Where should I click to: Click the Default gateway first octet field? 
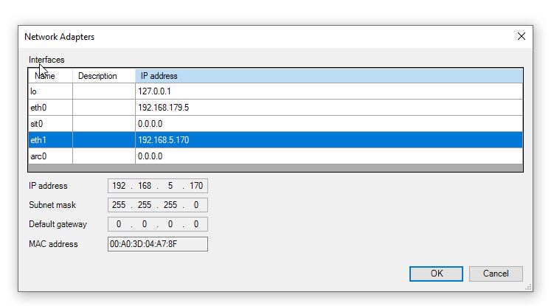(x=119, y=224)
